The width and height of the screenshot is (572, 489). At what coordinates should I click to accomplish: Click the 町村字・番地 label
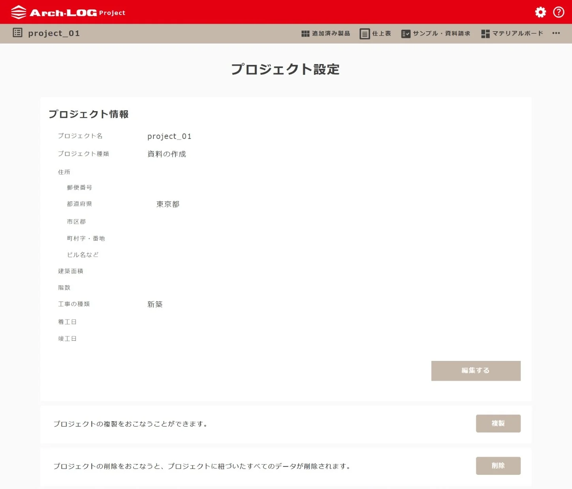(x=86, y=238)
